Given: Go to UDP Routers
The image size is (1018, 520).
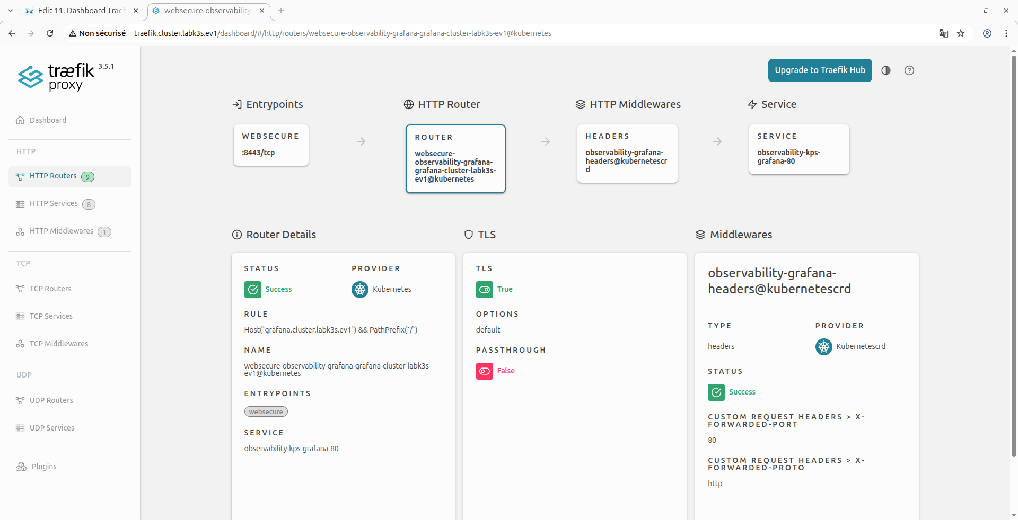Looking at the screenshot, I should click(x=70, y=400).
